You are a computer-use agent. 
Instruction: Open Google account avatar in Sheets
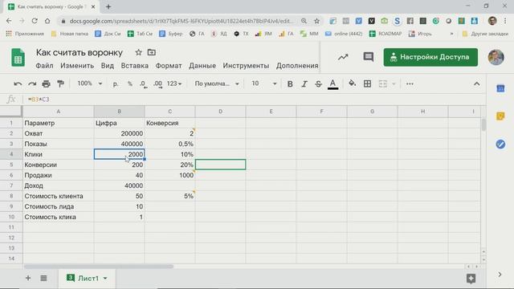point(496,57)
